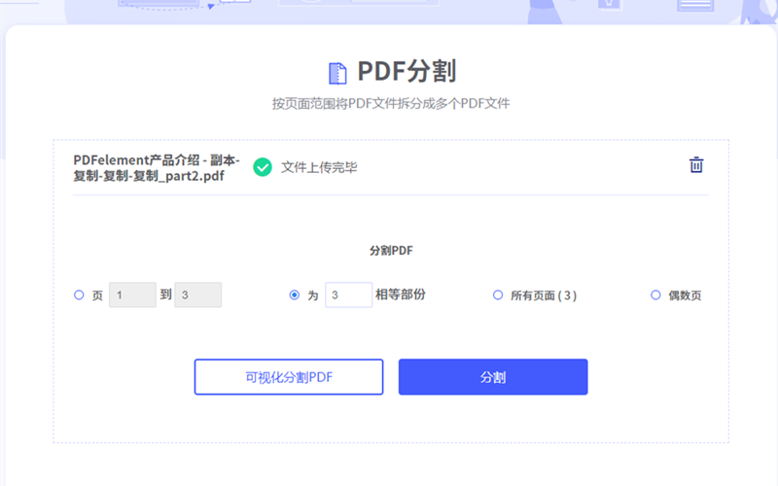Click the 文件上传完毕 status text
The width and height of the screenshot is (778, 486).
pyautogui.click(x=319, y=167)
